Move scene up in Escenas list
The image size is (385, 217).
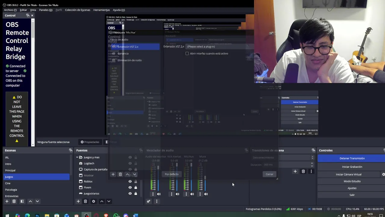pos(30,201)
